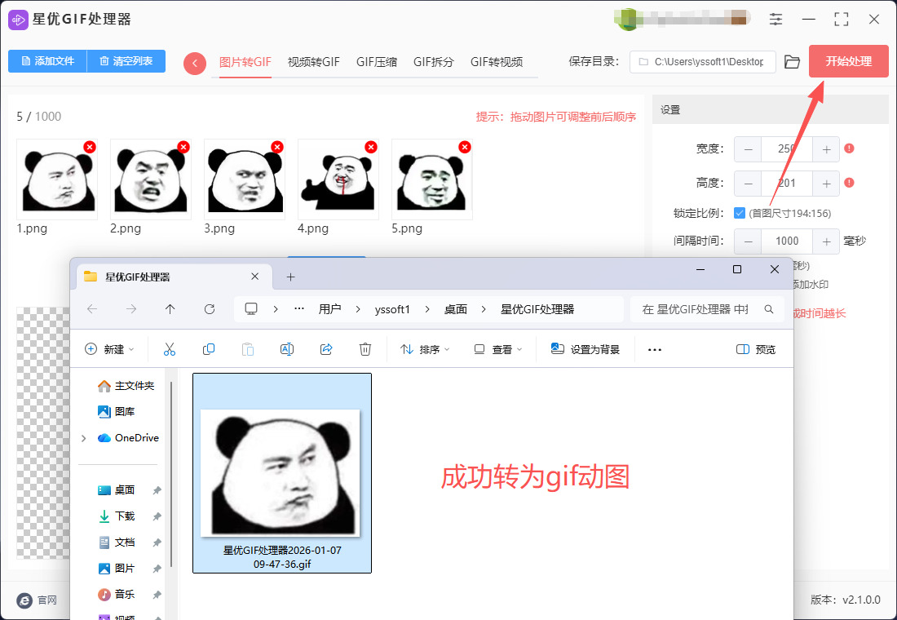Image resolution: width=897 pixels, height=620 pixels.
Task: Open 下载 downloads in the sidebar
Action: pos(117,516)
